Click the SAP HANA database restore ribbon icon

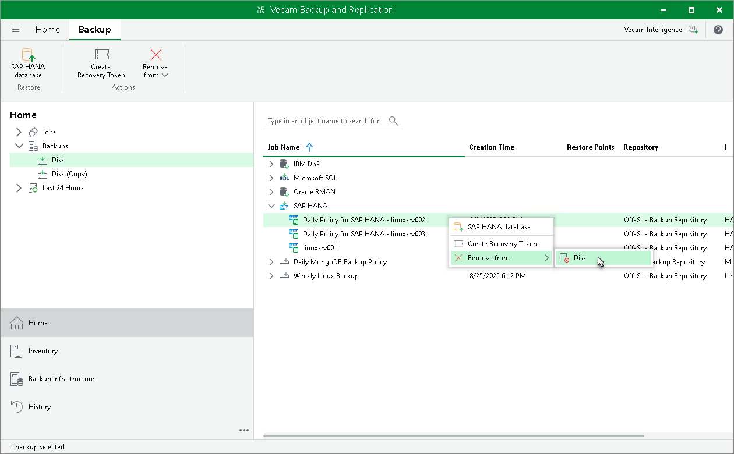tap(28, 55)
